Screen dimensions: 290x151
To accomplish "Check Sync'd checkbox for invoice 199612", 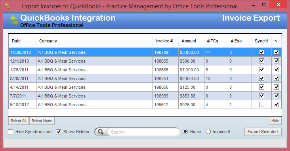I will (x=261, y=105).
